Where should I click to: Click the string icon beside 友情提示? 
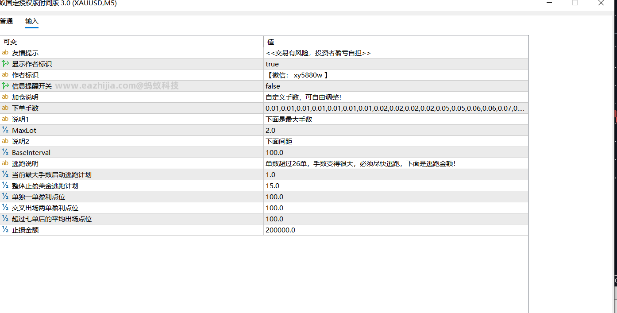tap(5, 53)
